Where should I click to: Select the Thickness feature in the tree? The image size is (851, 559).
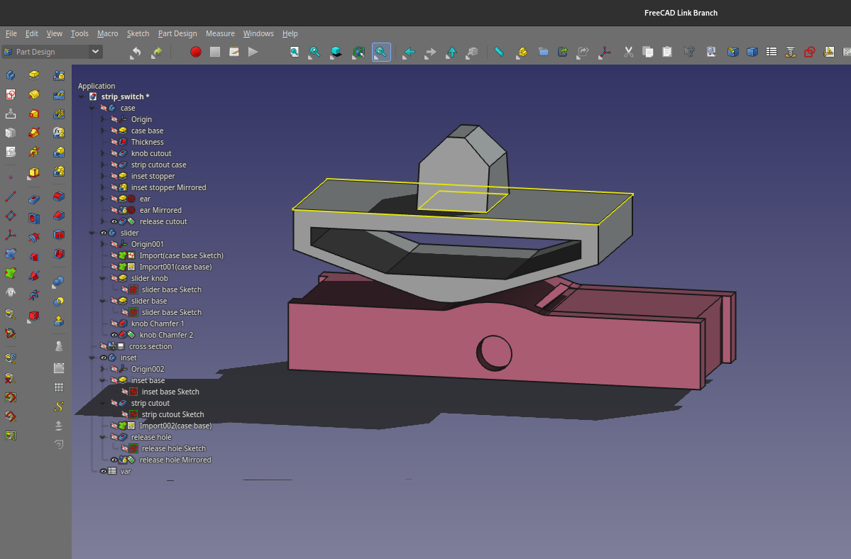click(147, 142)
